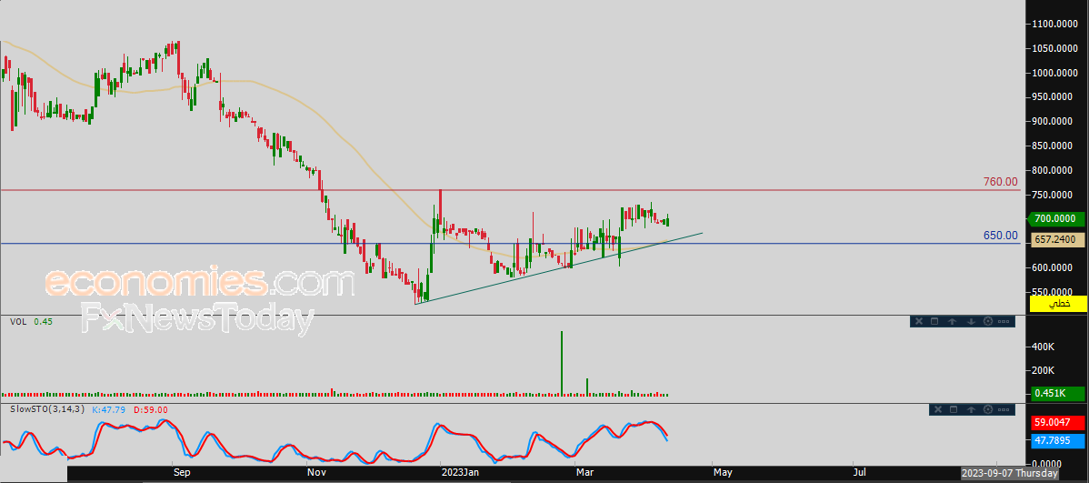Click the 2023-09-07 Thursday date label
Image resolution: width=1089 pixels, height=483 pixels.
(x=1010, y=474)
